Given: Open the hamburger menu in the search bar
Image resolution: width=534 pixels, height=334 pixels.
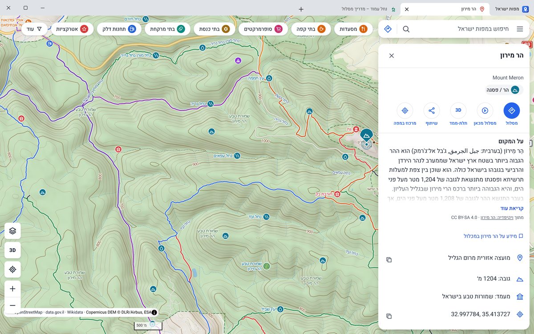Looking at the screenshot, I should (520, 29).
